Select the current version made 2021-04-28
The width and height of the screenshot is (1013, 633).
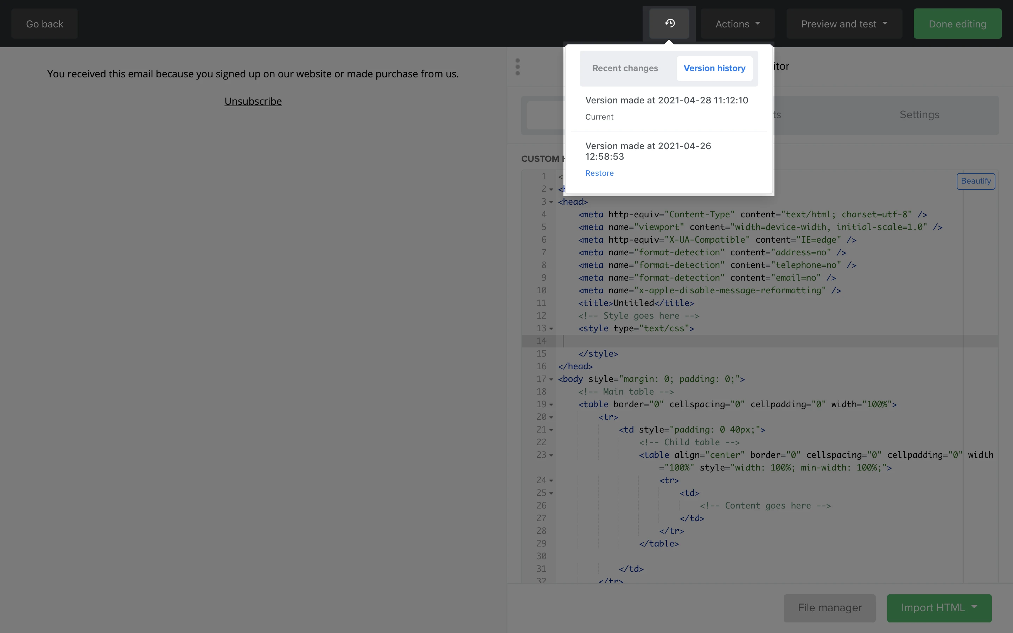pyautogui.click(x=667, y=101)
